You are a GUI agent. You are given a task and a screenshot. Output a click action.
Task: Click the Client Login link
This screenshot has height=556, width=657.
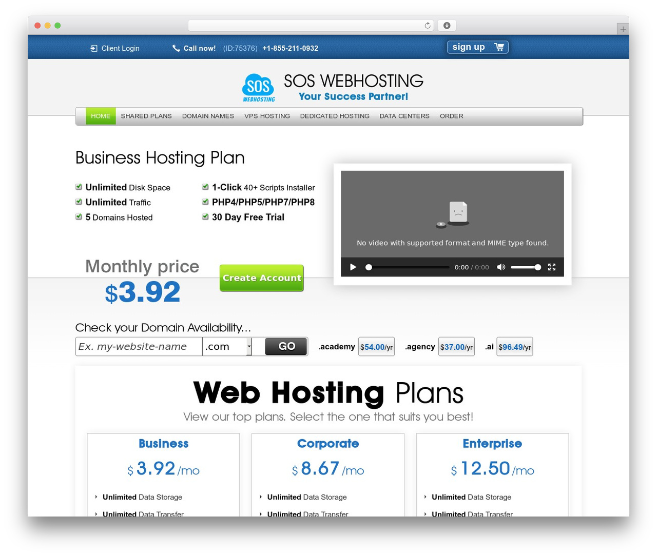120,48
